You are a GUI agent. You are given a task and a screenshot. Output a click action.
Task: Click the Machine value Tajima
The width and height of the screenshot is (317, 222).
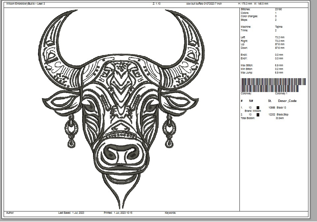(279, 27)
